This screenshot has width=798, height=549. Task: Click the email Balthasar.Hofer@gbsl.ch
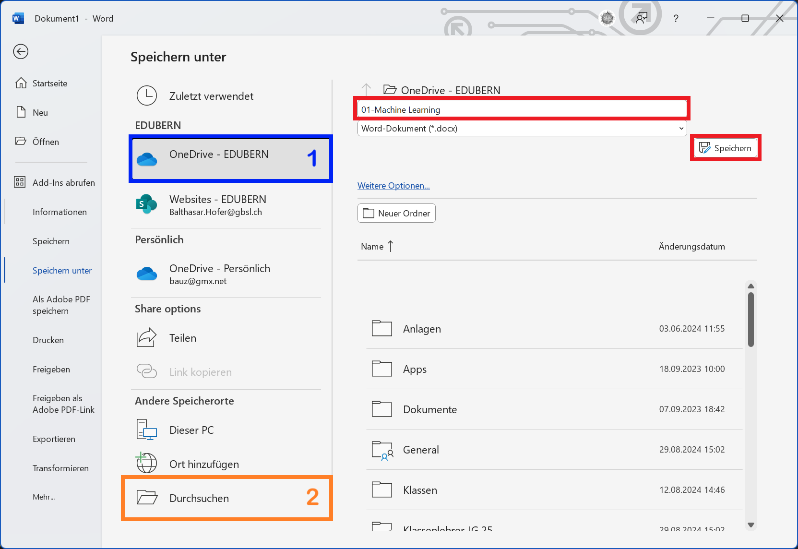pos(215,212)
